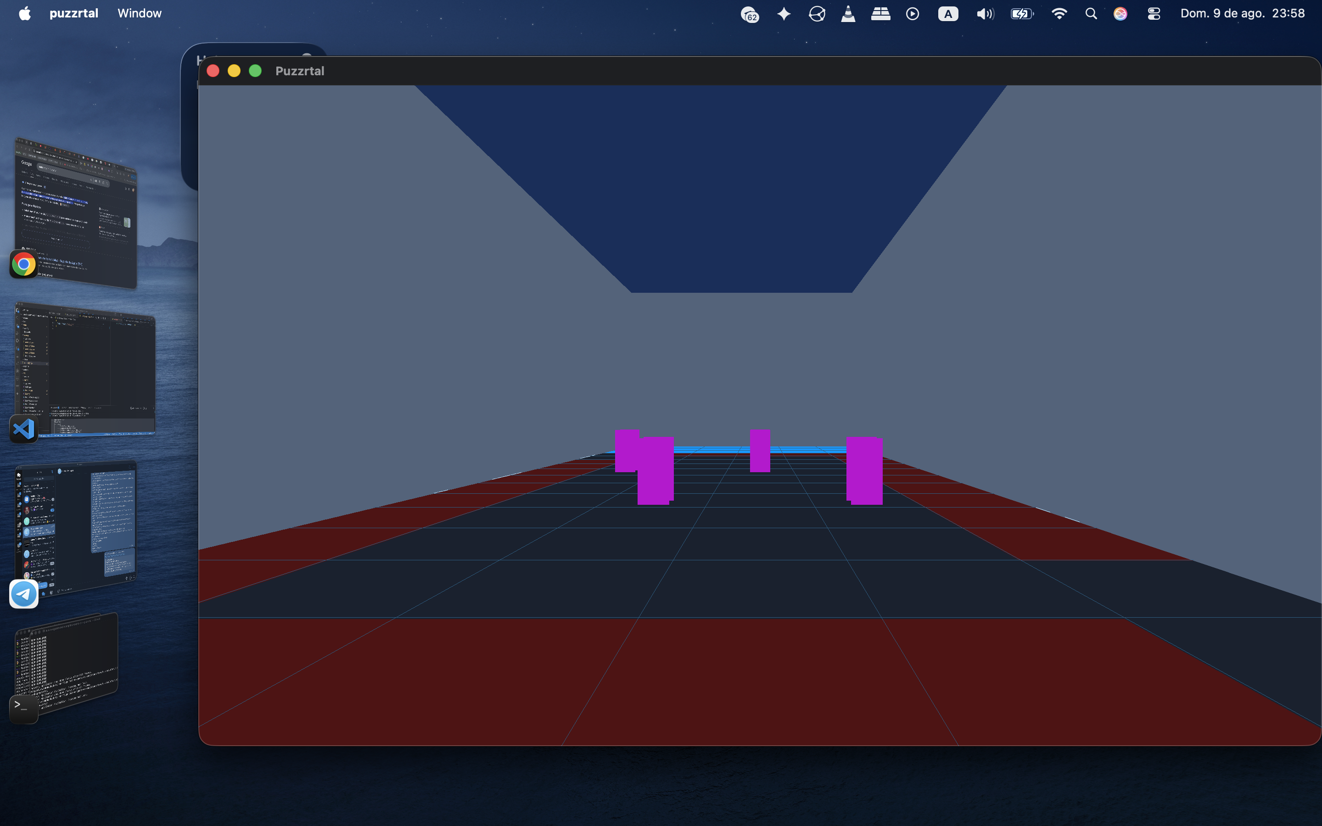1322x826 pixels.
Task: Click the center purple block in scene
Action: tap(760, 451)
